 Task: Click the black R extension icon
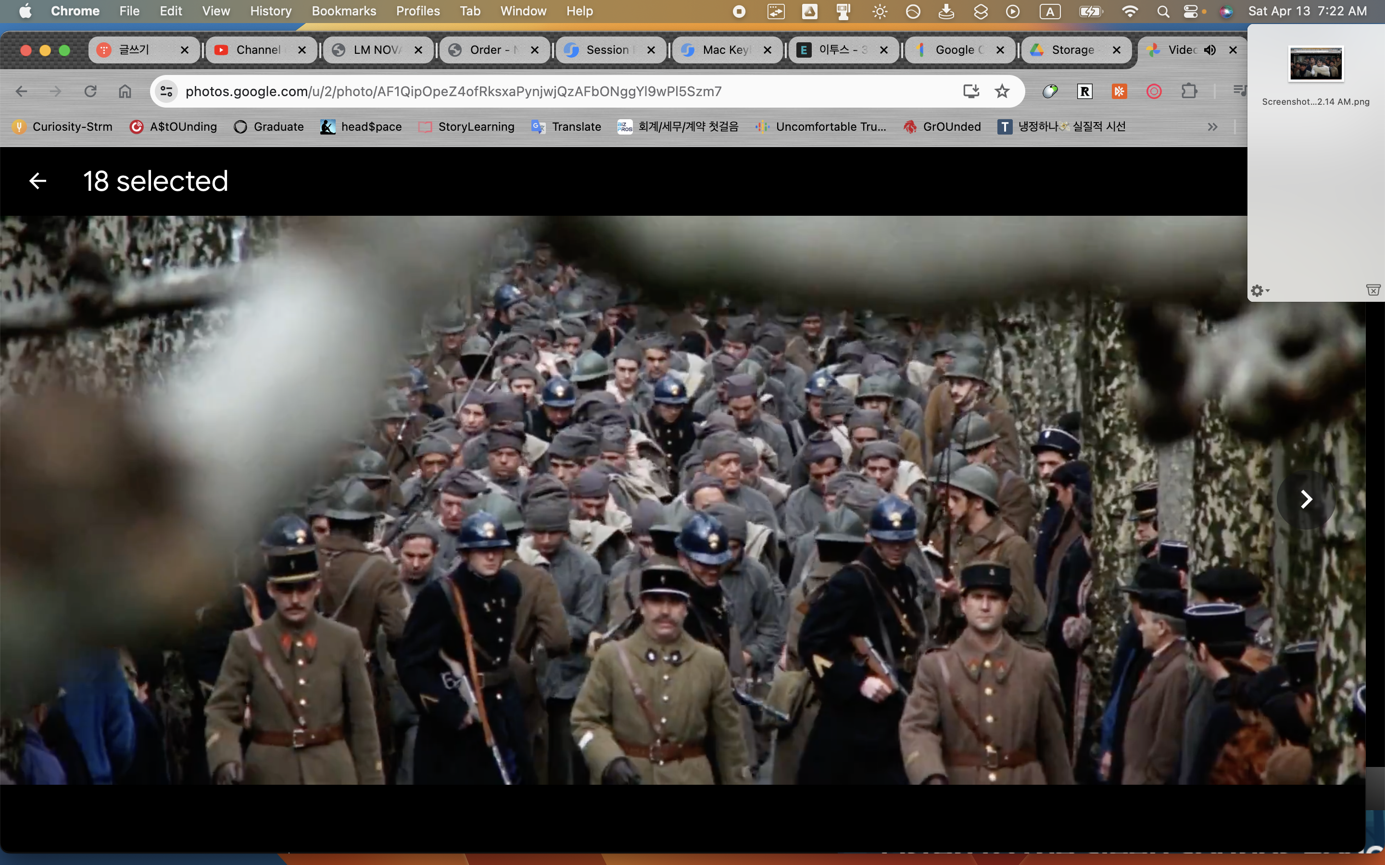point(1084,91)
